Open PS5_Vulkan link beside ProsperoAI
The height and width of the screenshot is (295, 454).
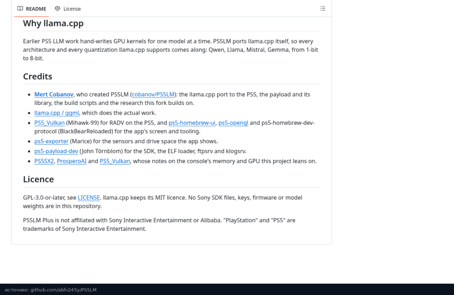pos(115,161)
